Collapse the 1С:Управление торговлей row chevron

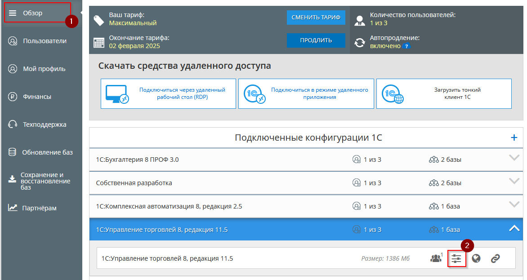514,228
